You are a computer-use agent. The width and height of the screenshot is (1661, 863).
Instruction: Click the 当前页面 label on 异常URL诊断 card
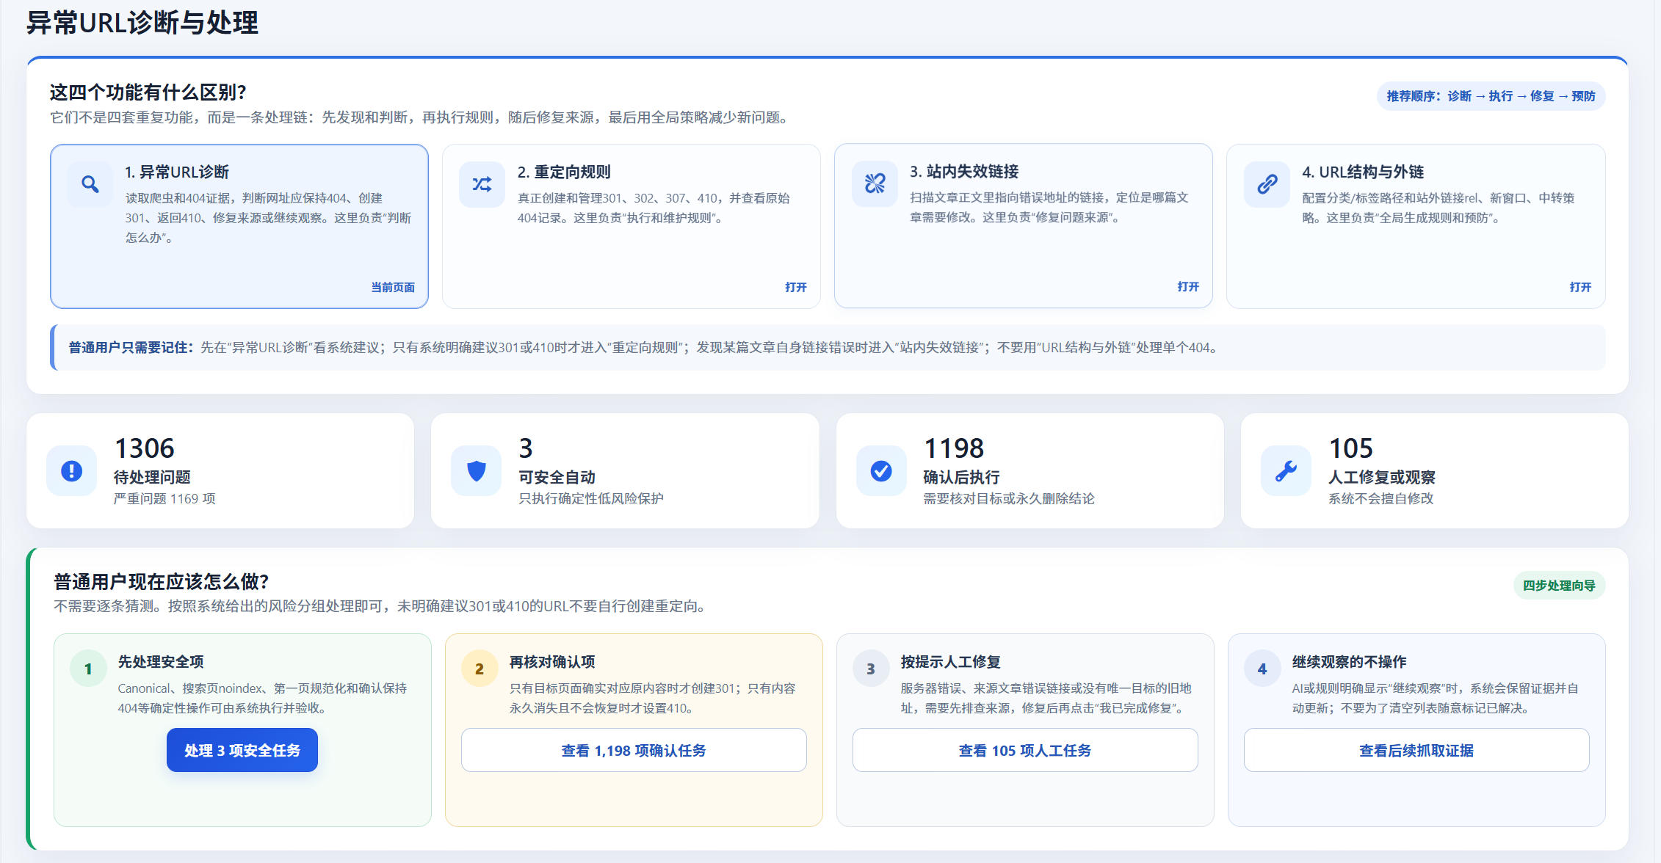(x=393, y=287)
